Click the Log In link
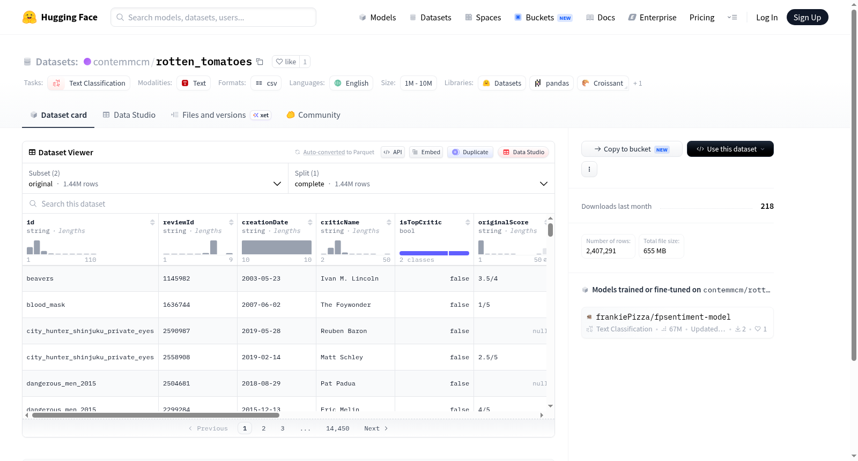Image resolution: width=858 pixels, height=461 pixels. click(x=767, y=18)
